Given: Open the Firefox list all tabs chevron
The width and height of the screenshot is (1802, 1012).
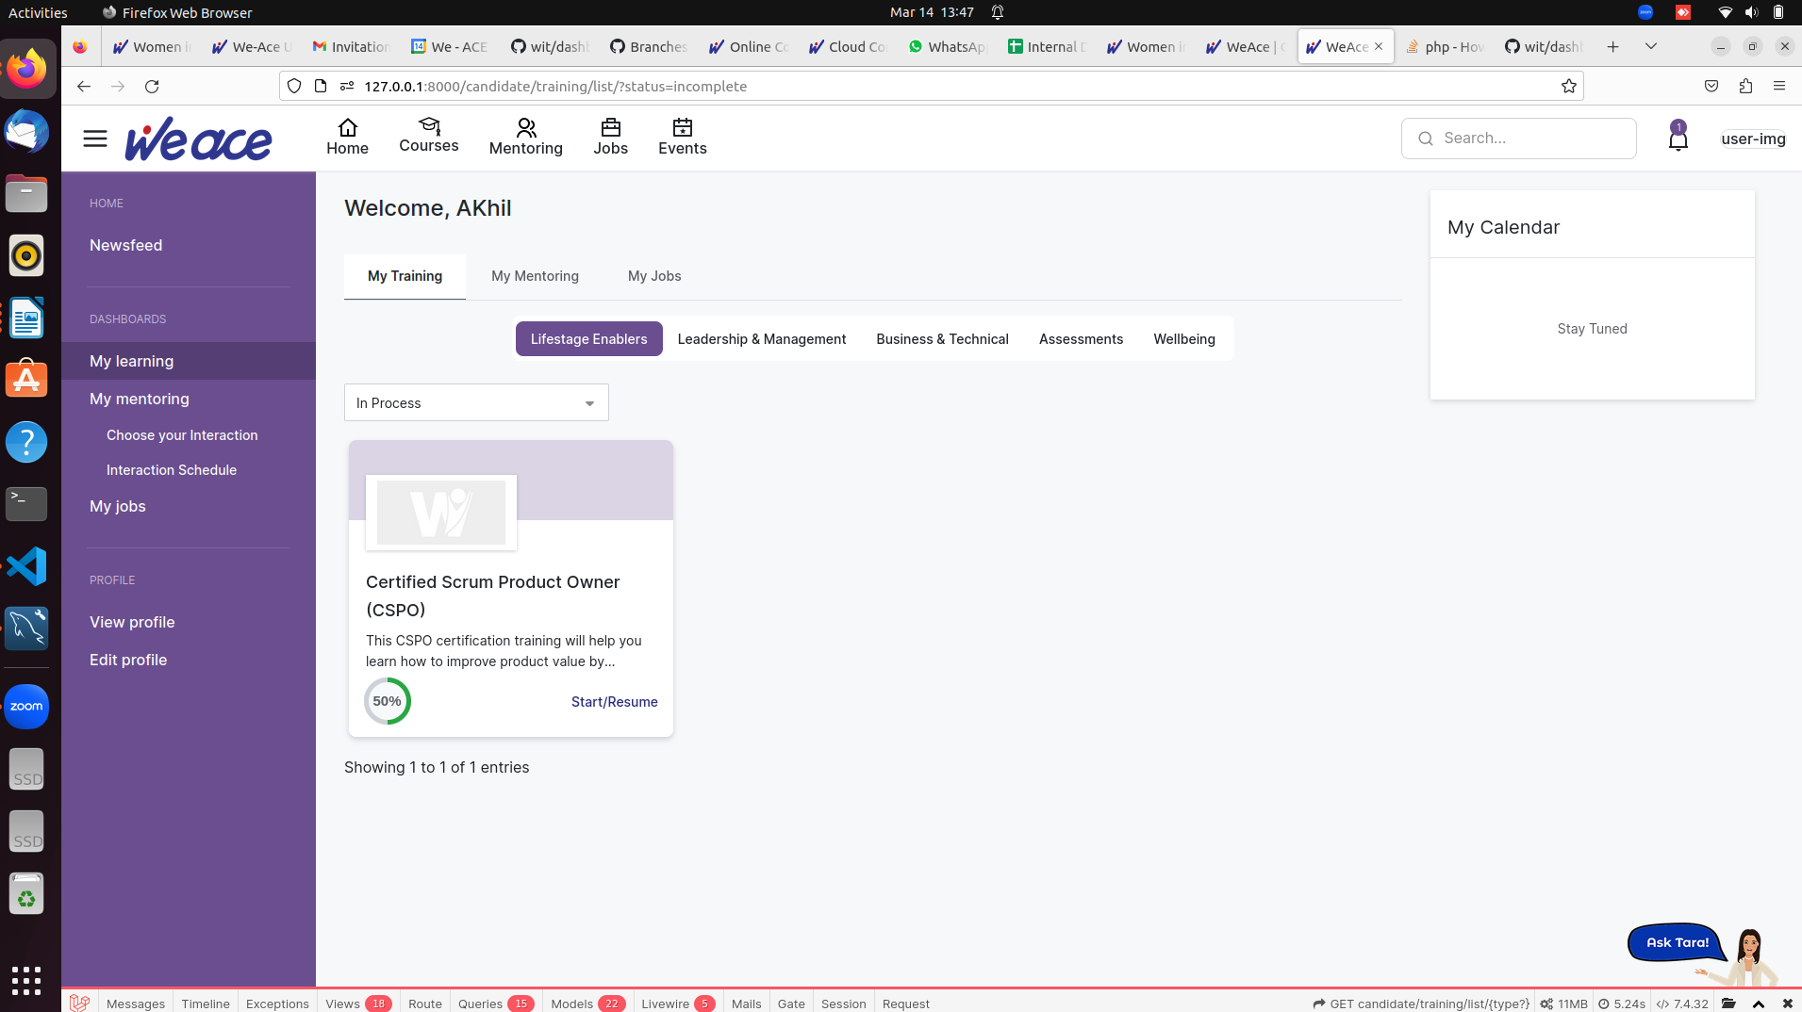Looking at the screenshot, I should coord(1650,46).
